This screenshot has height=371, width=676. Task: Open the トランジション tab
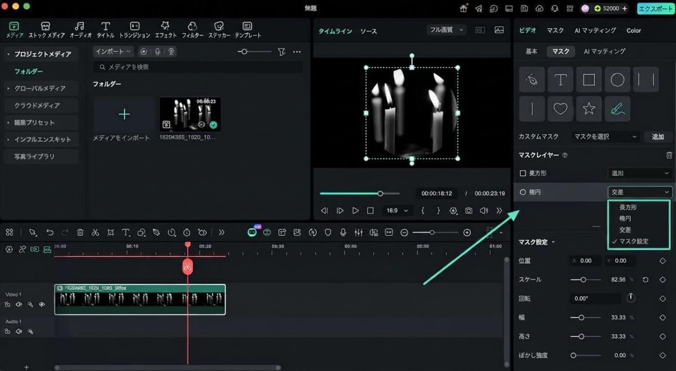point(134,30)
